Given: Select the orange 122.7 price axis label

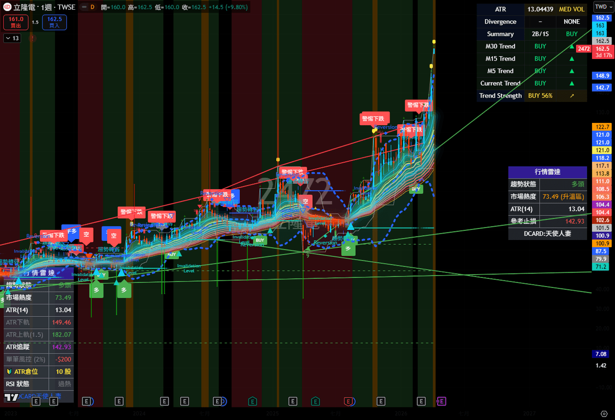Looking at the screenshot, I should click(603, 127).
